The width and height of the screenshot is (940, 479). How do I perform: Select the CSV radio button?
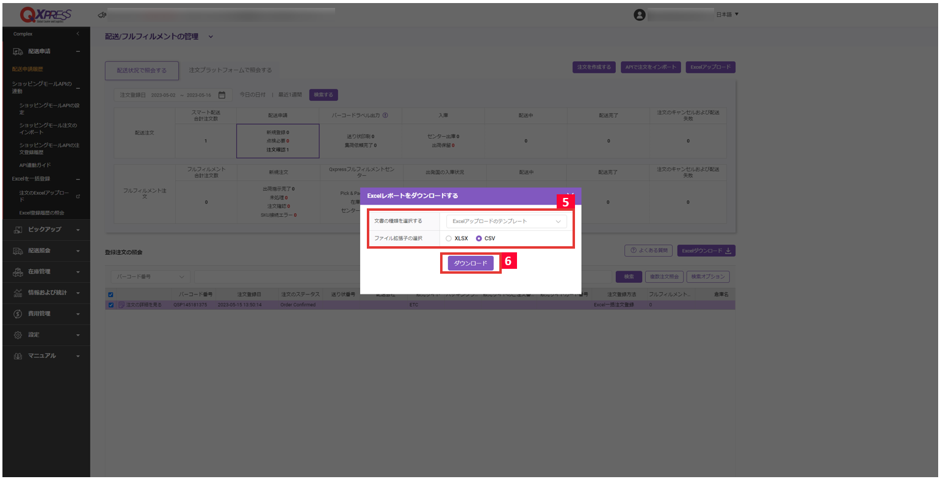point(479,238)
